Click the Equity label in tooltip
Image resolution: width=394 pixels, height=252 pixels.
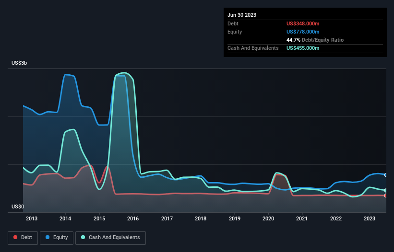(235, 32)
